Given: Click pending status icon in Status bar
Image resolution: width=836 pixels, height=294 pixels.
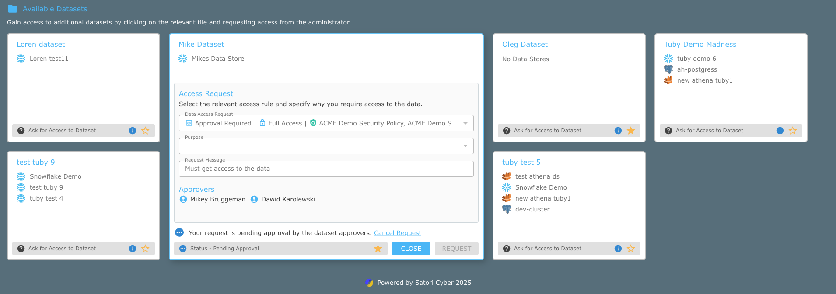Looking at the screenshot, I should [183, 249].
